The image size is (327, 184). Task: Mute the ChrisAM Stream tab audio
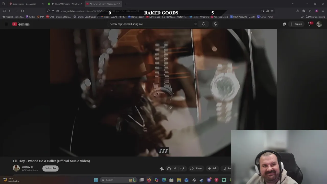[52, 4]
